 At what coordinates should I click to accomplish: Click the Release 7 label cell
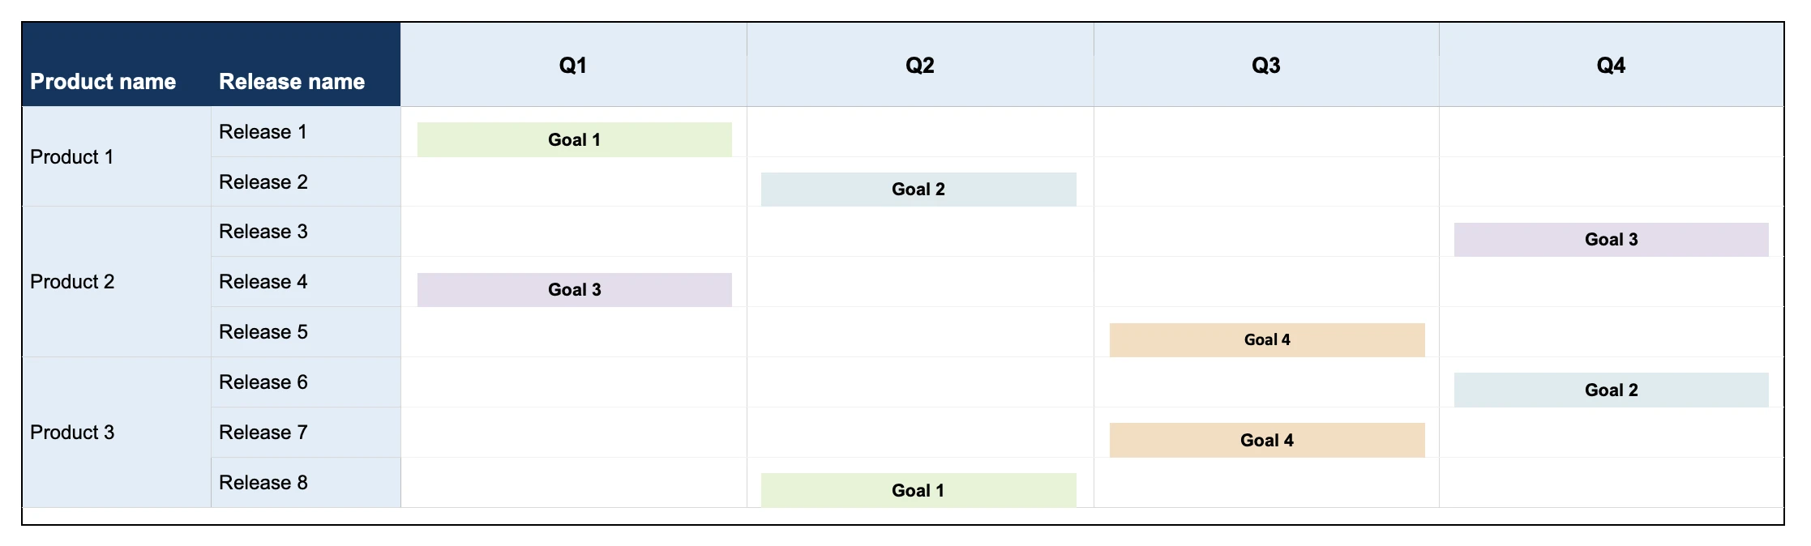(306, 433)
